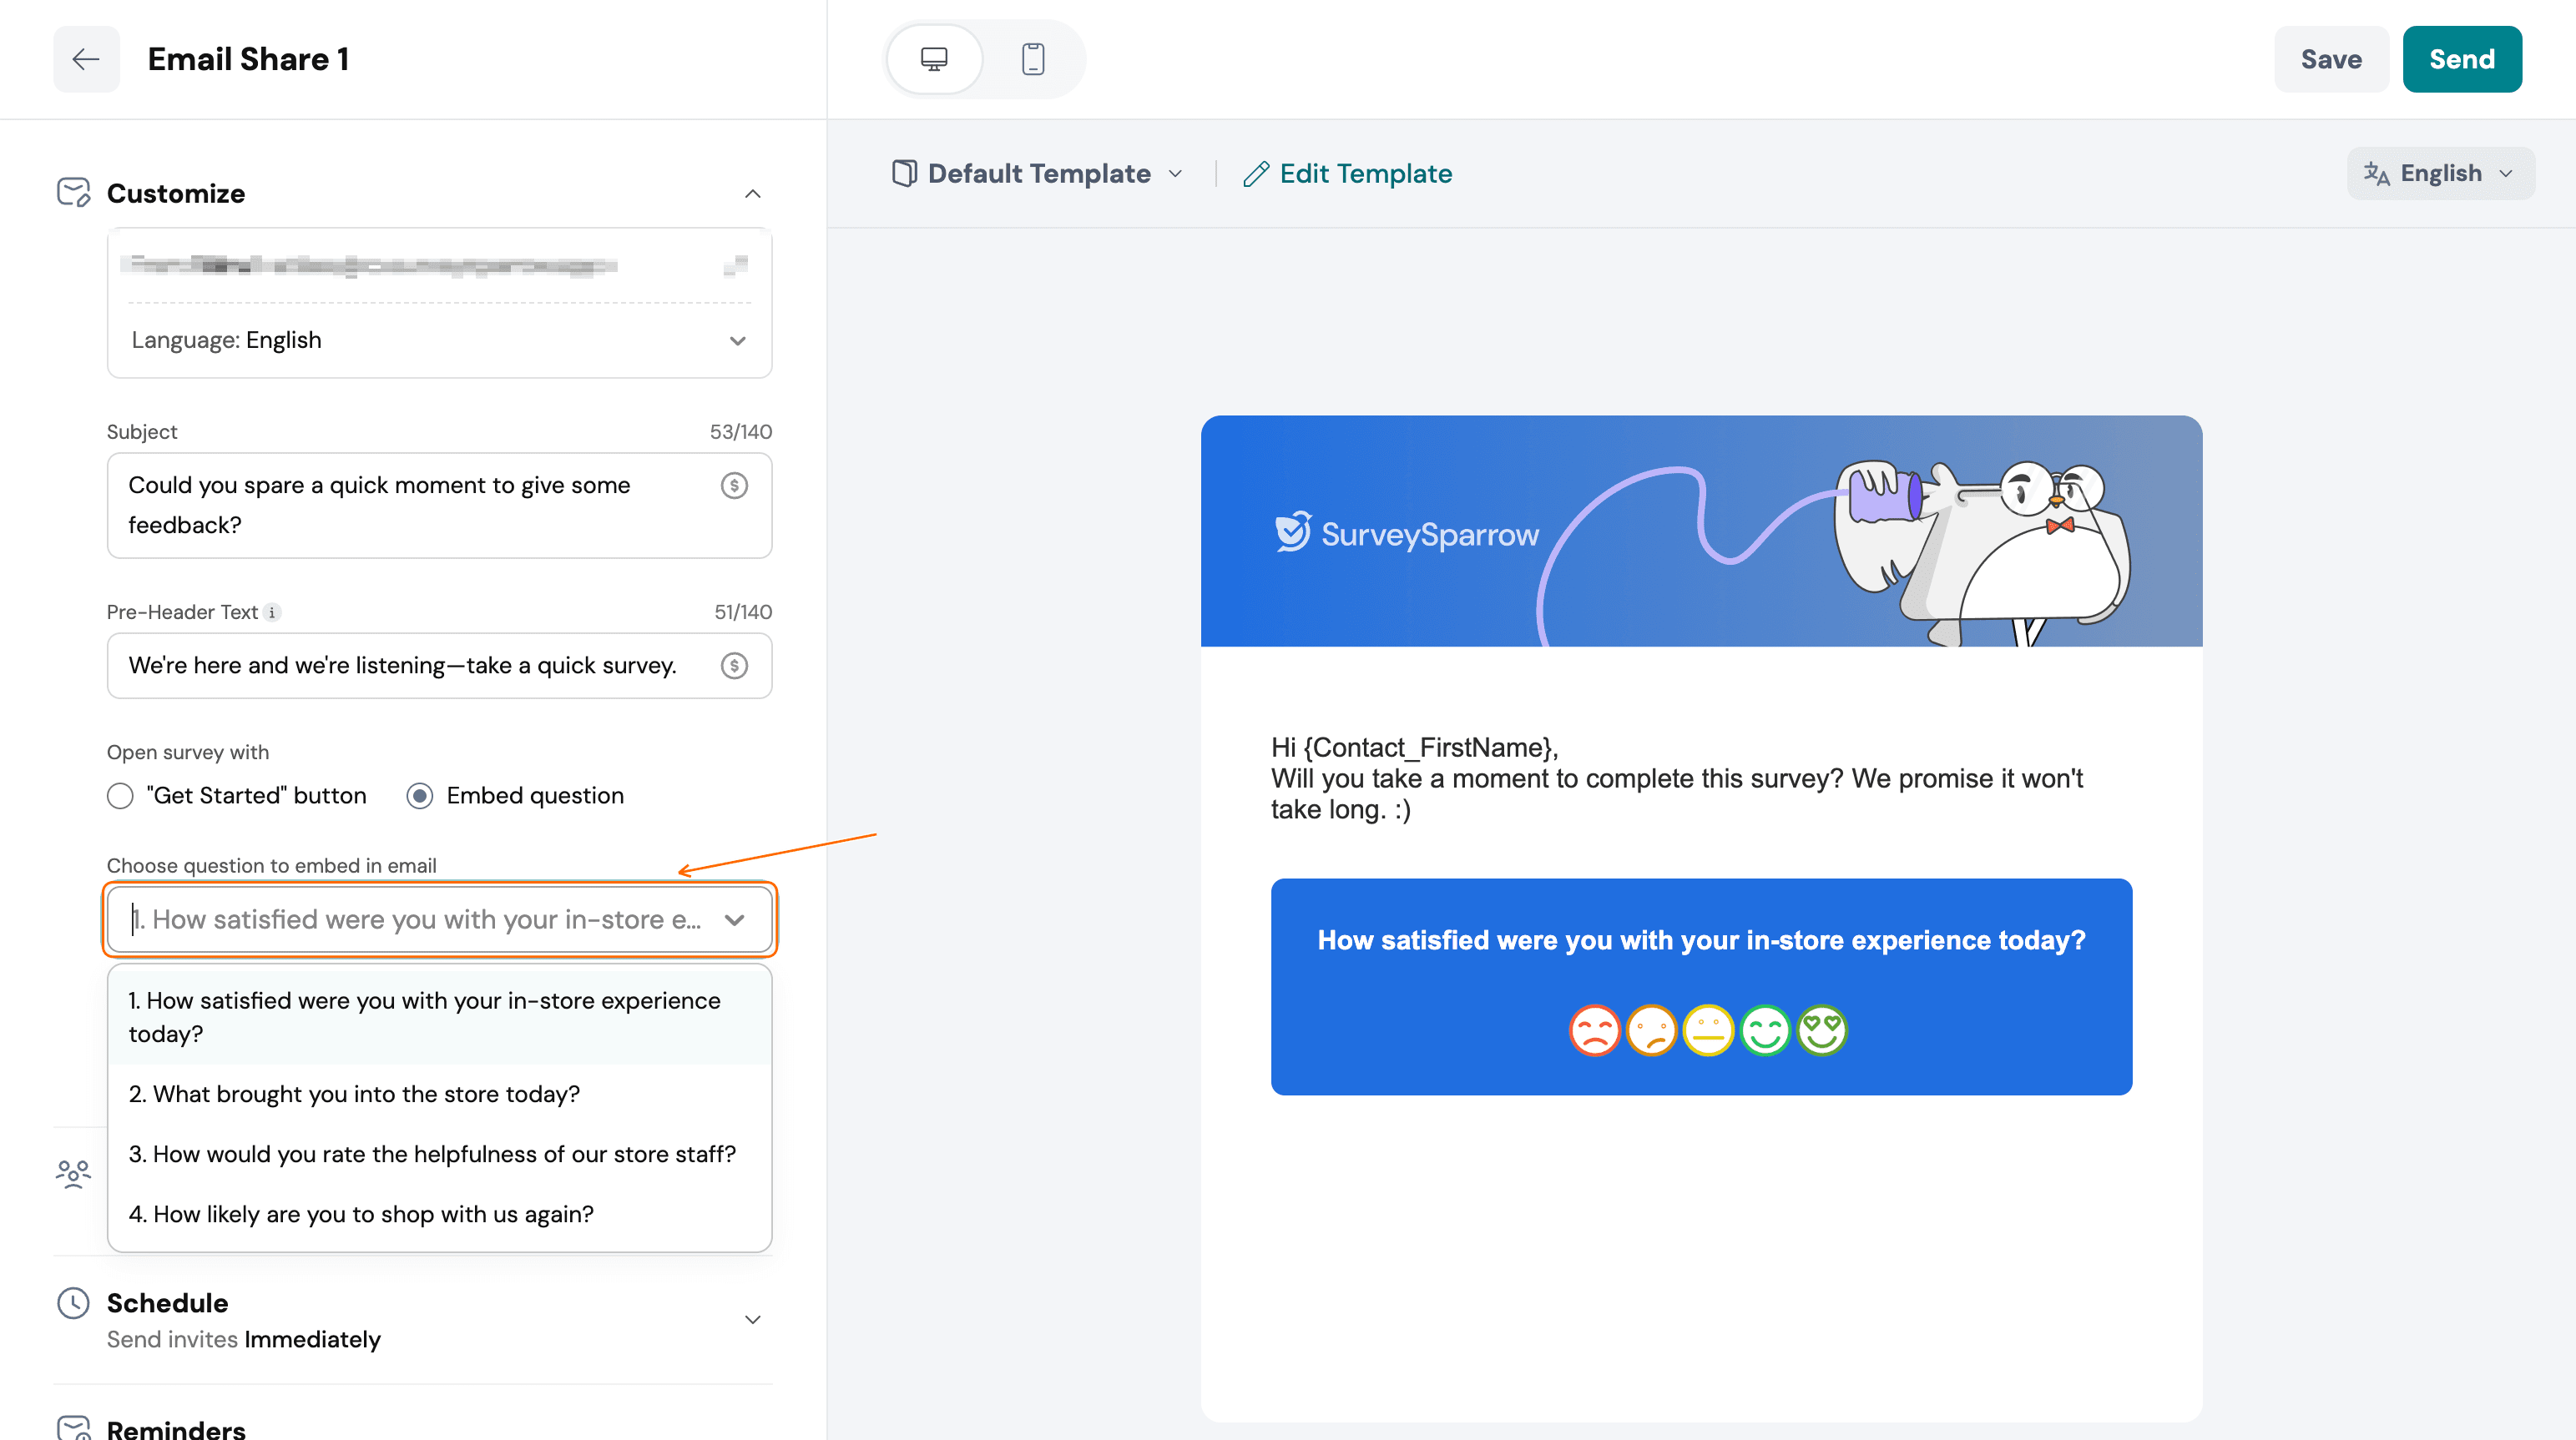Click the heart-eyes smiley
Screen dimensions: 2576x1440
(1822, 1030)
